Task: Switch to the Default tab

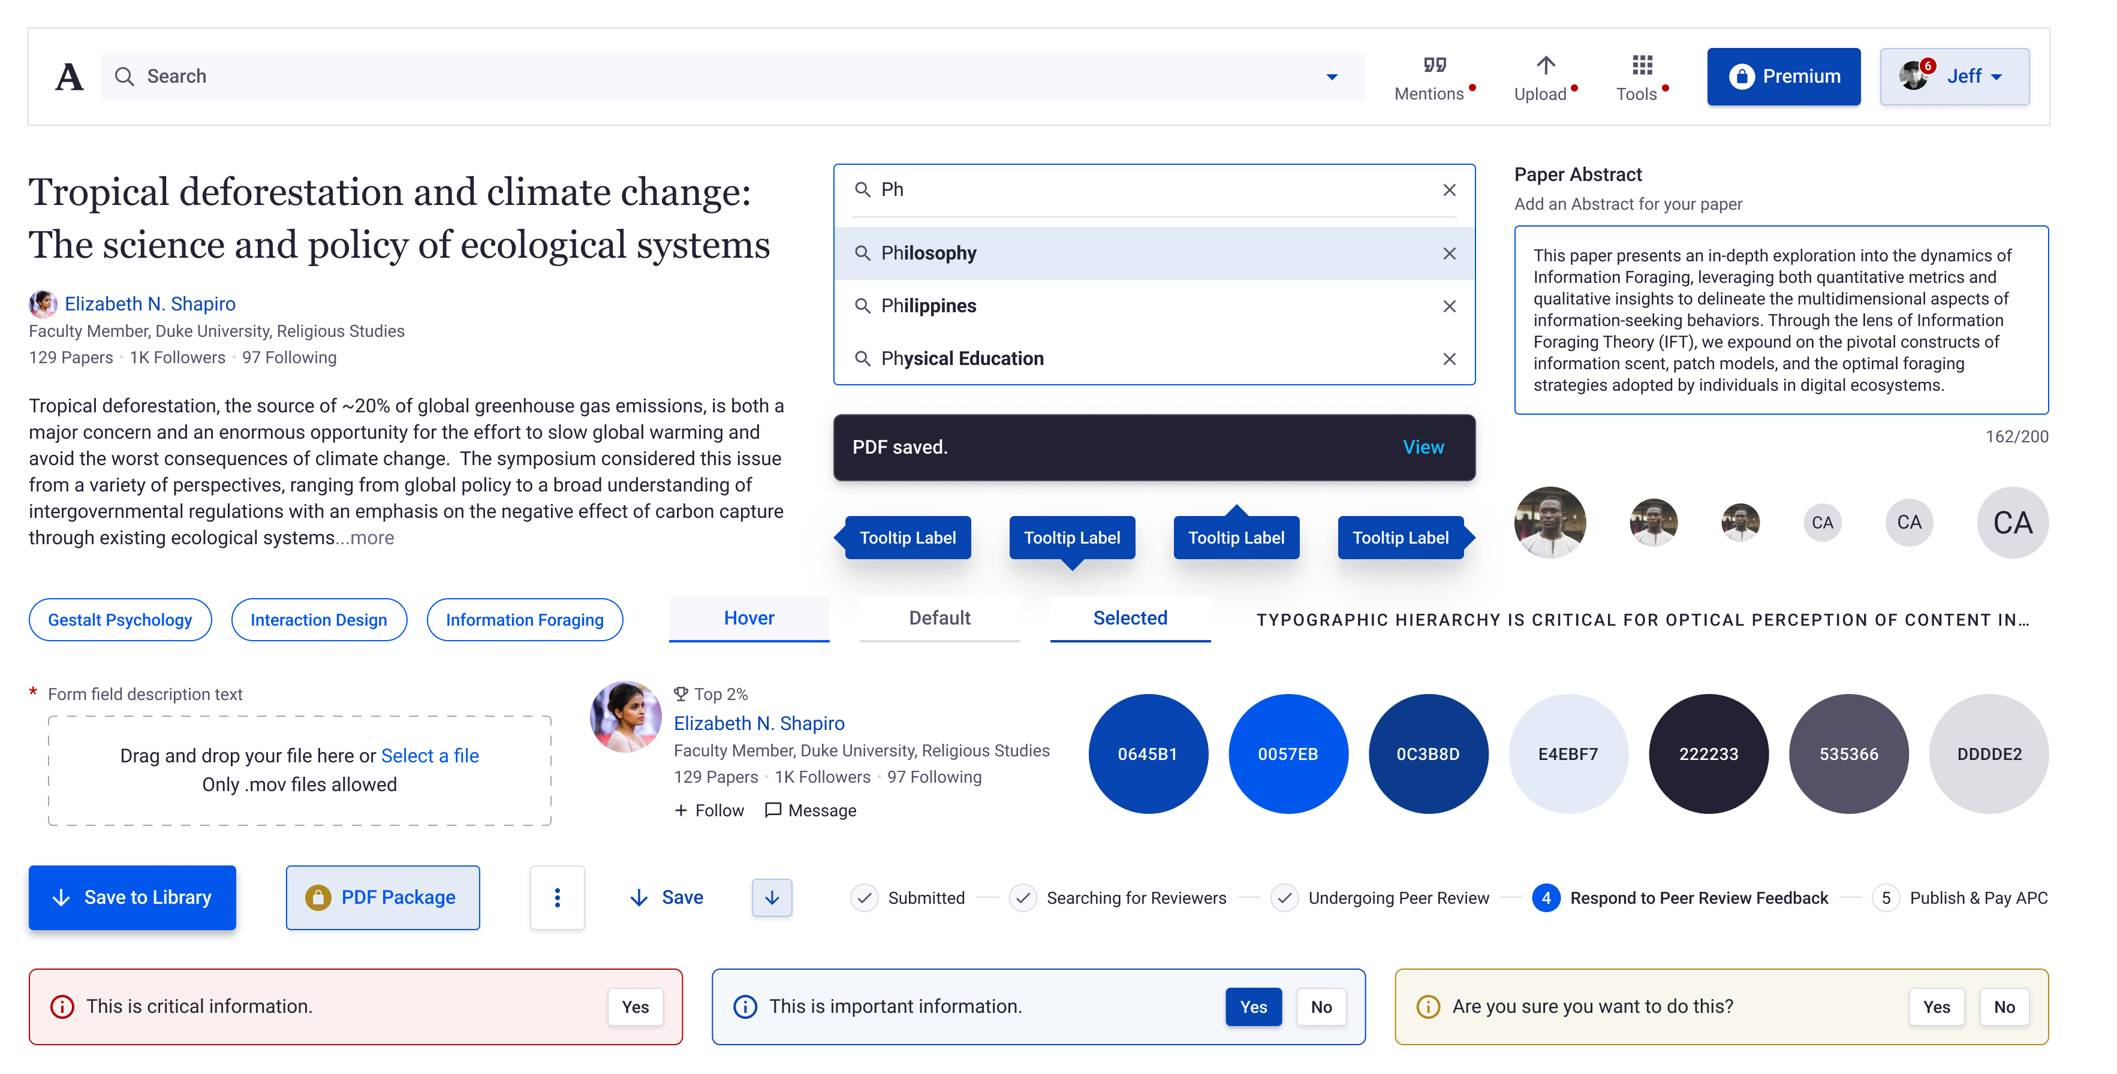Action: tap(939, 618)
